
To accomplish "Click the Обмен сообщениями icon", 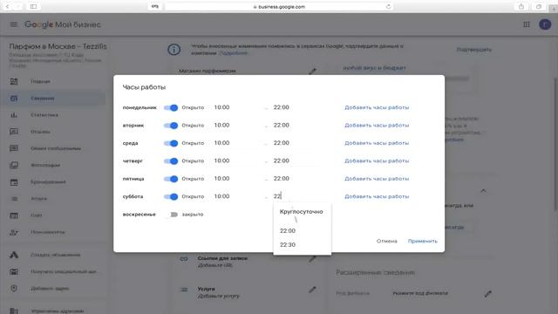I will pyautogui.click(x=14, y=148).
